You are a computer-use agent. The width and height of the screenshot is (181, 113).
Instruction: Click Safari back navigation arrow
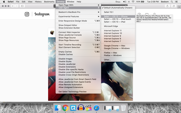point(13,6)
